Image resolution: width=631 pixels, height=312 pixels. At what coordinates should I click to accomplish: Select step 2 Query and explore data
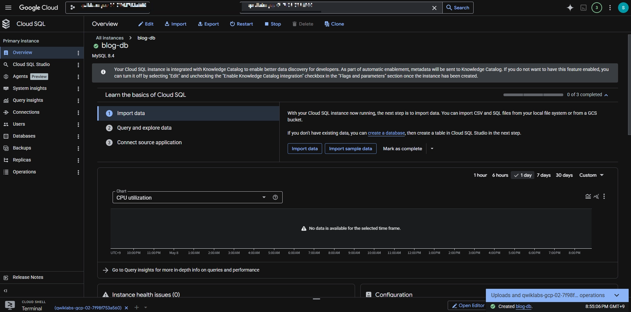coord(189,128)
